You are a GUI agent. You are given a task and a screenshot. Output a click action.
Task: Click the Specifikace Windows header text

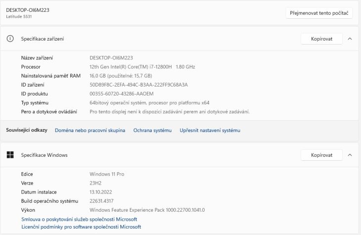[44, 155]
